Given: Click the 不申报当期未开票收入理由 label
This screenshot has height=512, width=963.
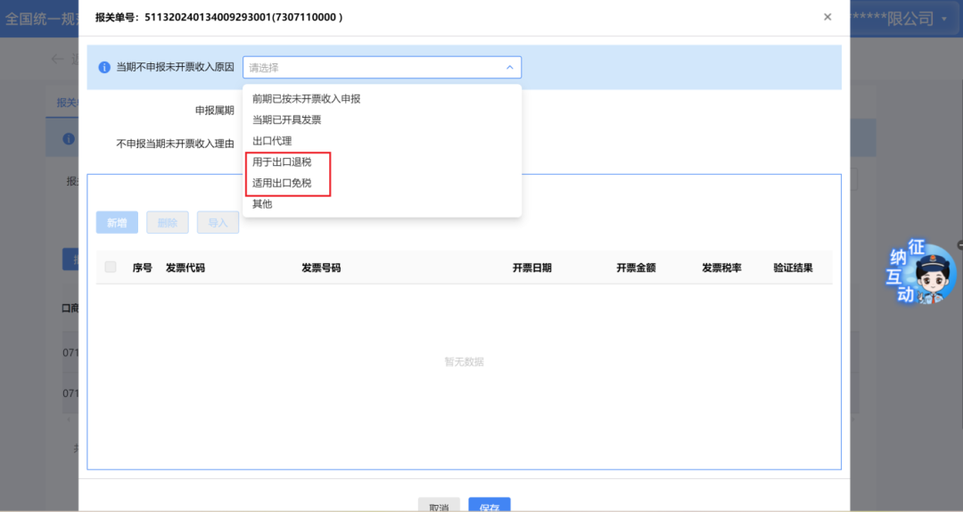Looking at the screenshot, I should click(175, 144).
